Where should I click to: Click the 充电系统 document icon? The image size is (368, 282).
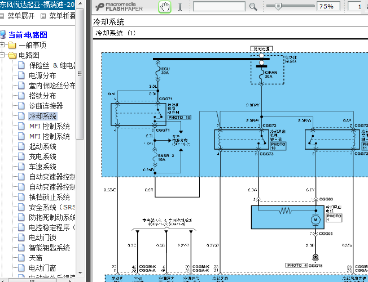(x=21, y=156)
